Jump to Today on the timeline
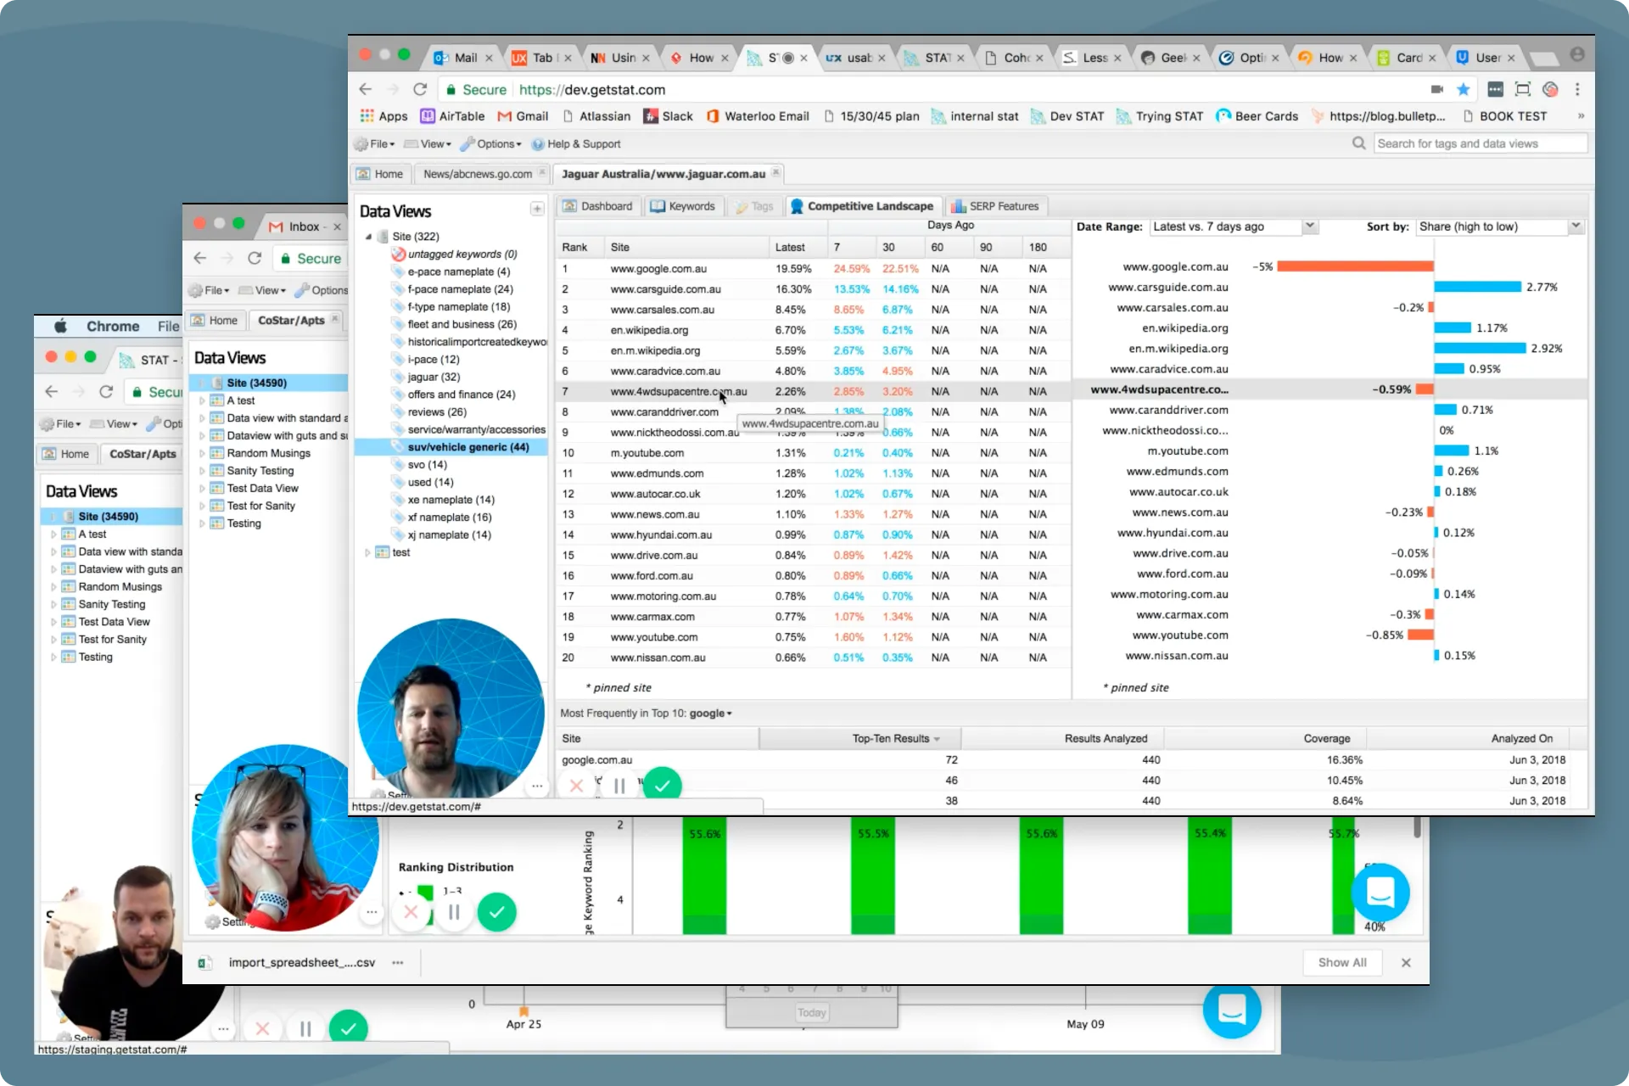The width and height of the screenshot is (1629, 1086). point(812,1012)
